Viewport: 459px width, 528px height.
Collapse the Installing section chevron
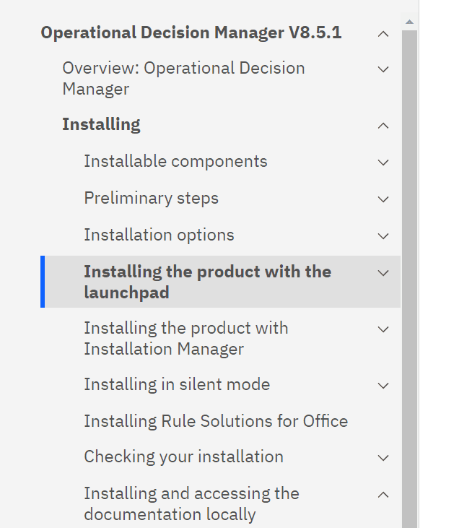click(x=383, y=126)
